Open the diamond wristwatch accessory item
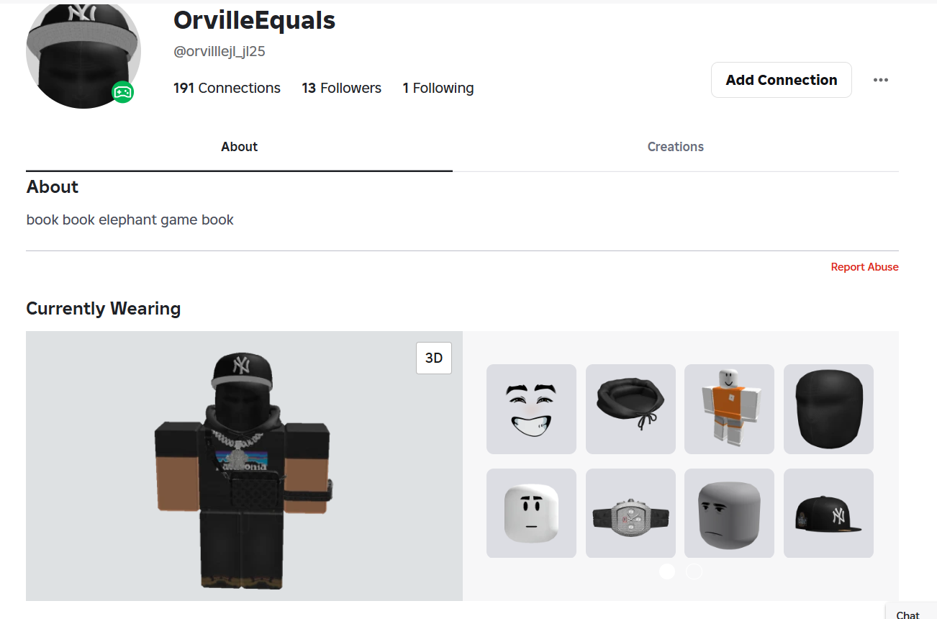Image resolution: width=937 pixels, height=619 pixels. tap(630, 513)
